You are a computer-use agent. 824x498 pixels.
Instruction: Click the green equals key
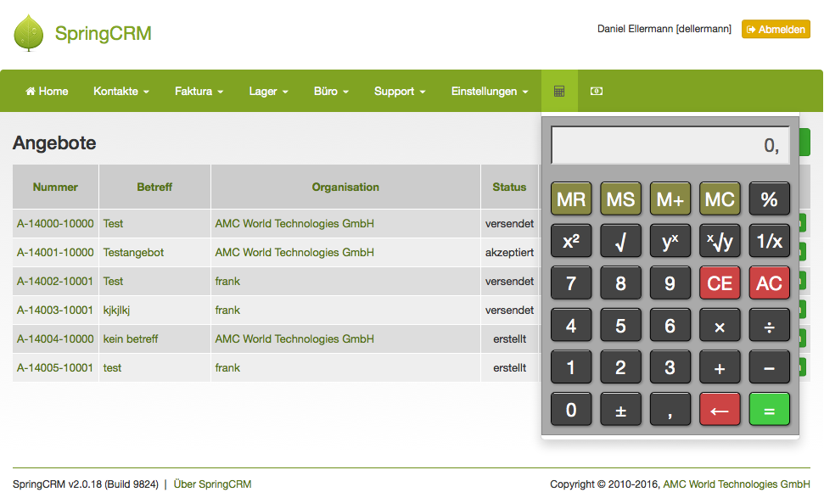pyautogui.click(x=769, y=409)
